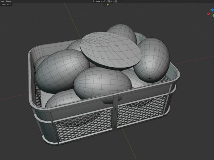The width and height of the screenshot is (214, 160).
Task: Toggle the snapping magnet button
Action: pyautogui.click(x=109, y=1)
